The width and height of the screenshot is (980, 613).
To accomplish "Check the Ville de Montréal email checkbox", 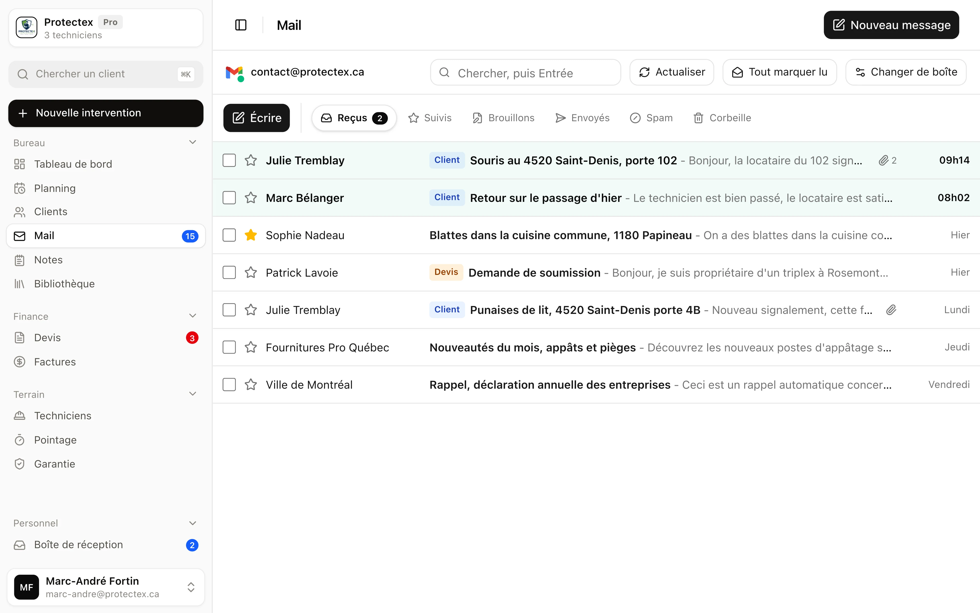I will coord(229,385).
